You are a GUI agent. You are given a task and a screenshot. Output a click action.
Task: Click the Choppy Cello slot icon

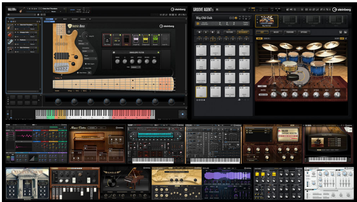tap(10, 35)
